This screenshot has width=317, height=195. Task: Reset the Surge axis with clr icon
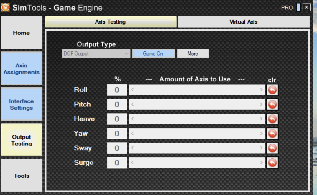click(272, 163)
